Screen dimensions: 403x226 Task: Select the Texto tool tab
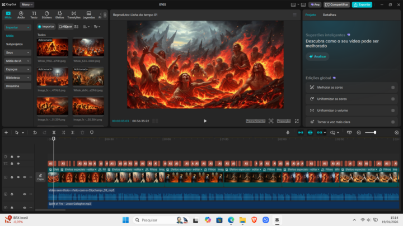pos(34,15)
